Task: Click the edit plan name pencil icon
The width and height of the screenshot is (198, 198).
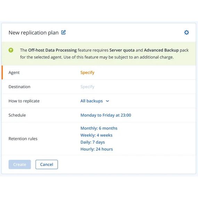Action: click(63, 32)
